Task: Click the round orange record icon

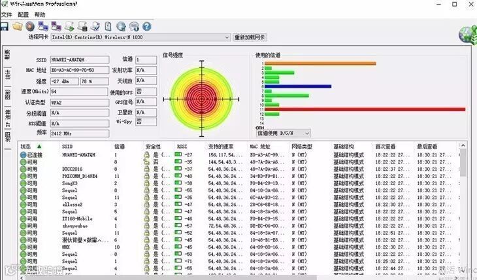Action: pyautogui.click(x=30, y=27)
